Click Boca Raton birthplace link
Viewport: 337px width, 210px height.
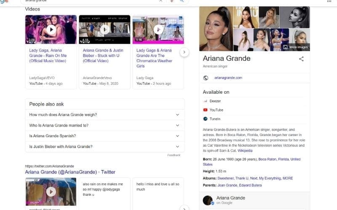coord(267,159)
